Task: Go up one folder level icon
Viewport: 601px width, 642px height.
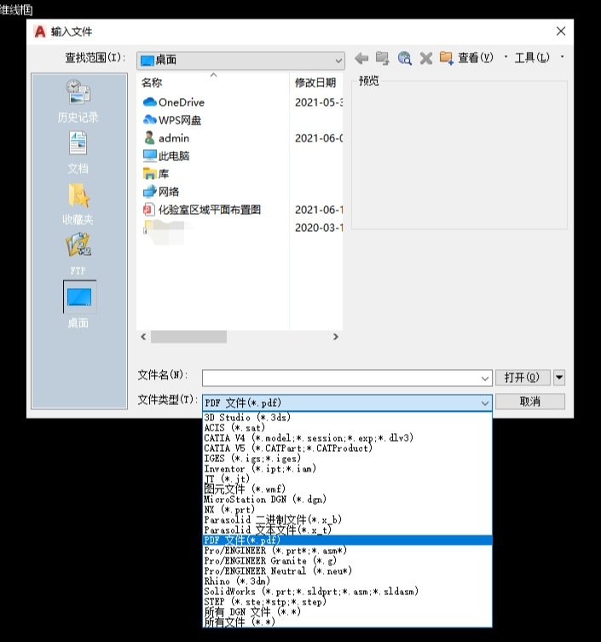Action: pos(383,58)
